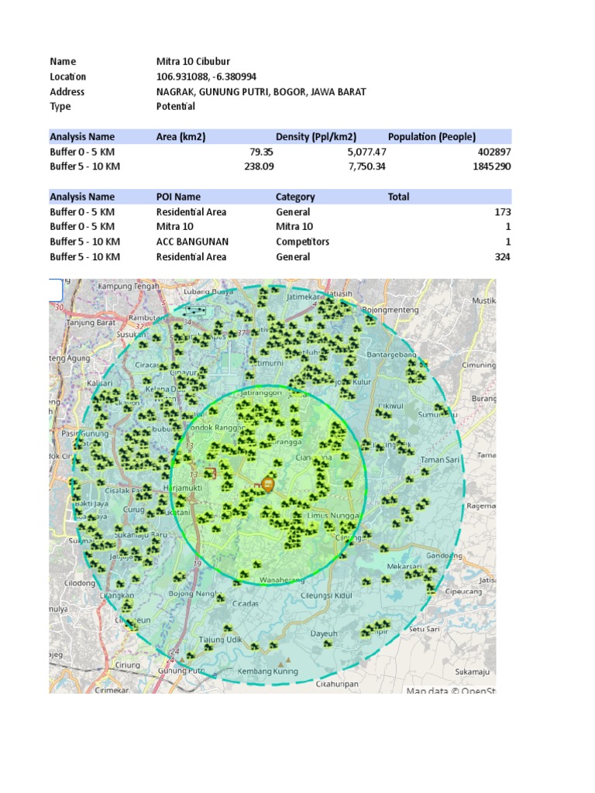Click the residential icon next to Cicadas
595x793 pixels.
(221, 599)
